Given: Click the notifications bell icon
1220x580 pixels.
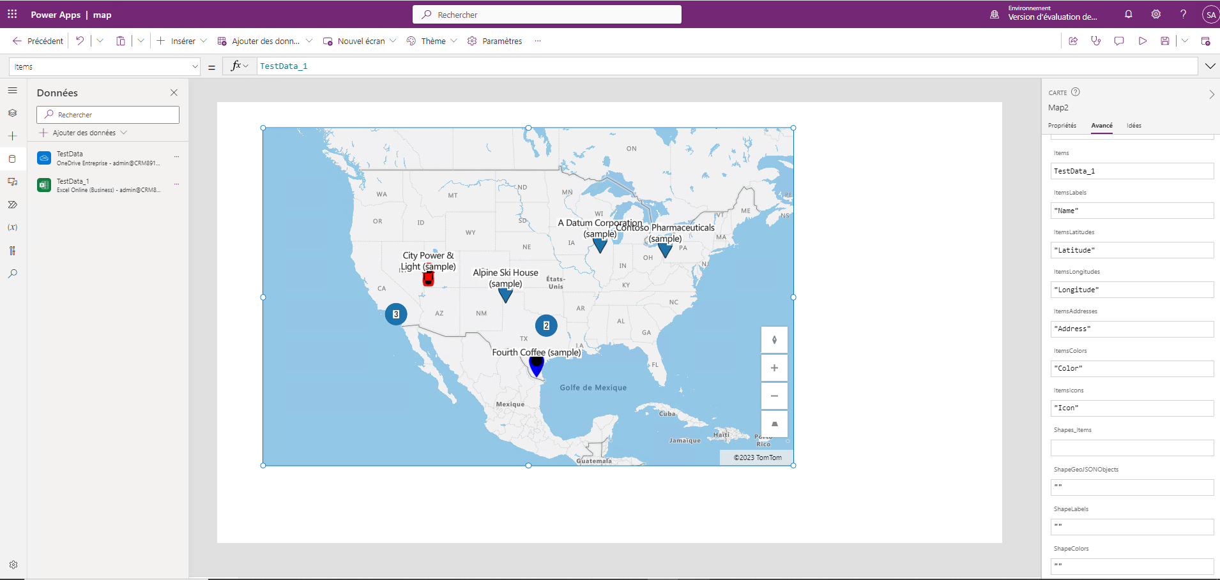Looking at the screenshot, I should point(1129,14).
